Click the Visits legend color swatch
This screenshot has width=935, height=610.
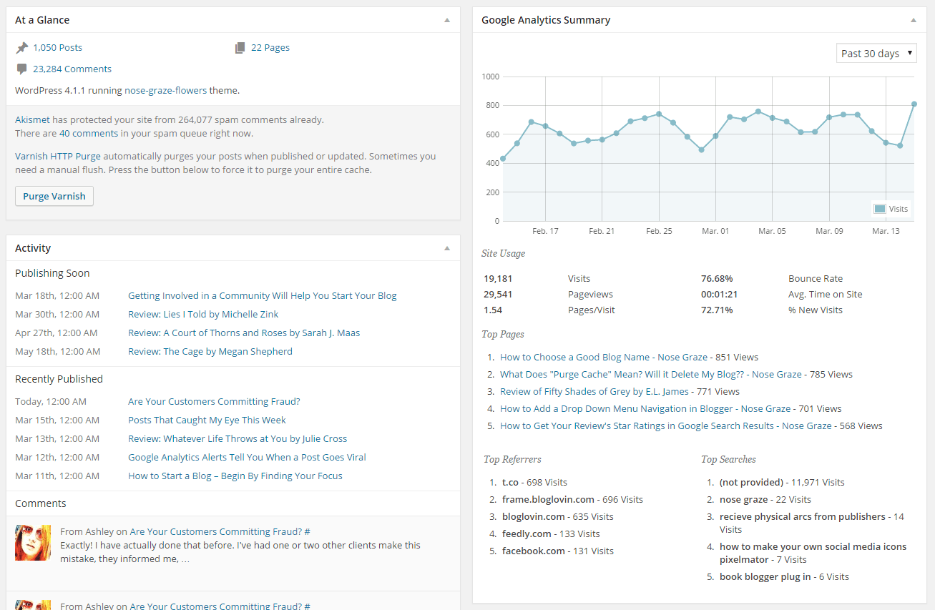point(879,209)
